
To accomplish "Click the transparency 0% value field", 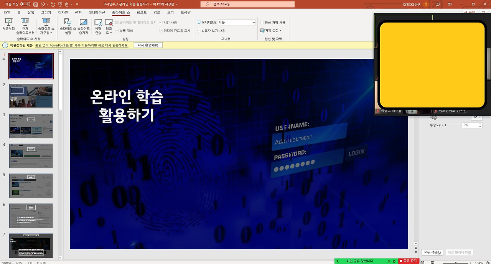I will pyautogui.click(x=470, y=125).
